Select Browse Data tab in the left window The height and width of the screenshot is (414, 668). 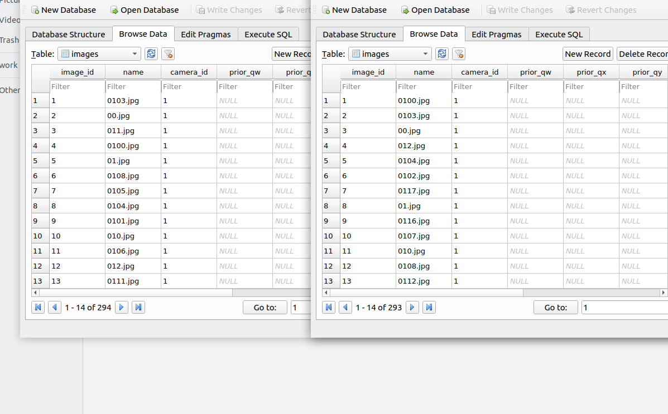click(143, 33)
